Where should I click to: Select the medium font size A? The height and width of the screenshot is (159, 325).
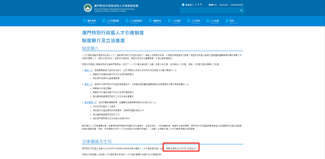[x=198, y=5]
